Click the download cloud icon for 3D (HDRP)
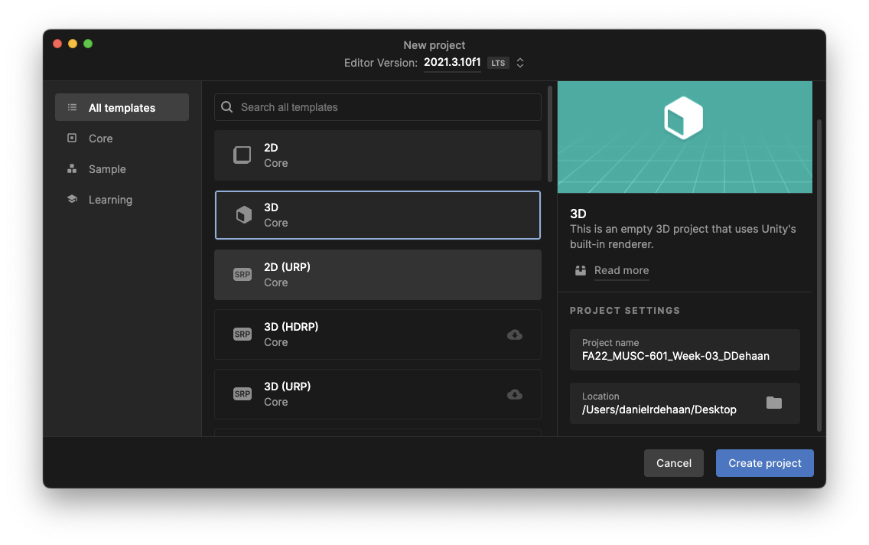This screenshot has height=545, width=869. [515, 335]
